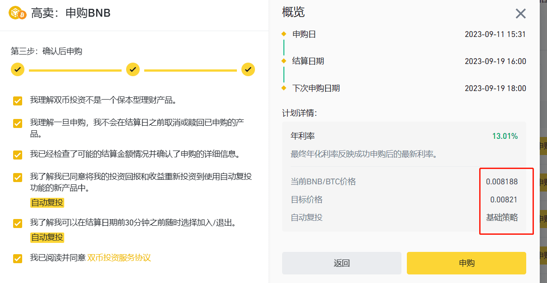Image resolution: width=547 pixels, height=283 pixels.
Task: Click the progress line between steps two and three
Action: (190, 70)
